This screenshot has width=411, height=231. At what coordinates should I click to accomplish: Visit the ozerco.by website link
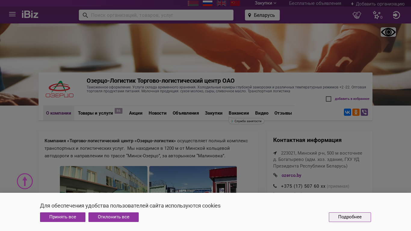tap(291, 175)
